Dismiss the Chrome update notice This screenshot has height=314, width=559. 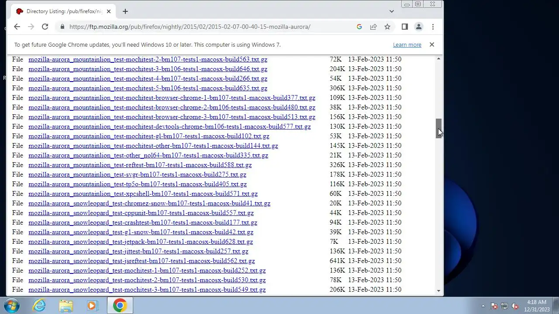pos(432,44)
